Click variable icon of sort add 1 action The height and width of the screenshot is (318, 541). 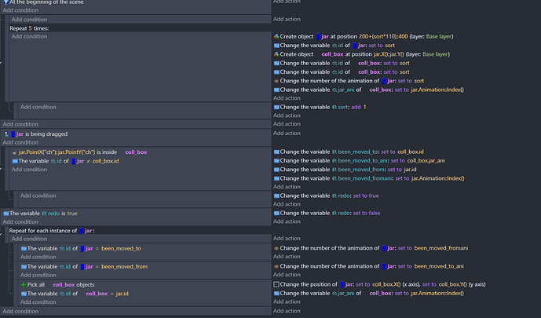click(x=276, y=108)
